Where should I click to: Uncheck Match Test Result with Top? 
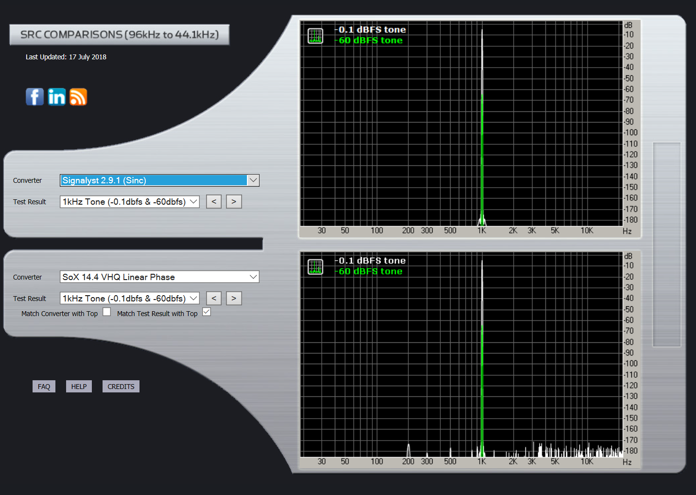tap(207, 312)
